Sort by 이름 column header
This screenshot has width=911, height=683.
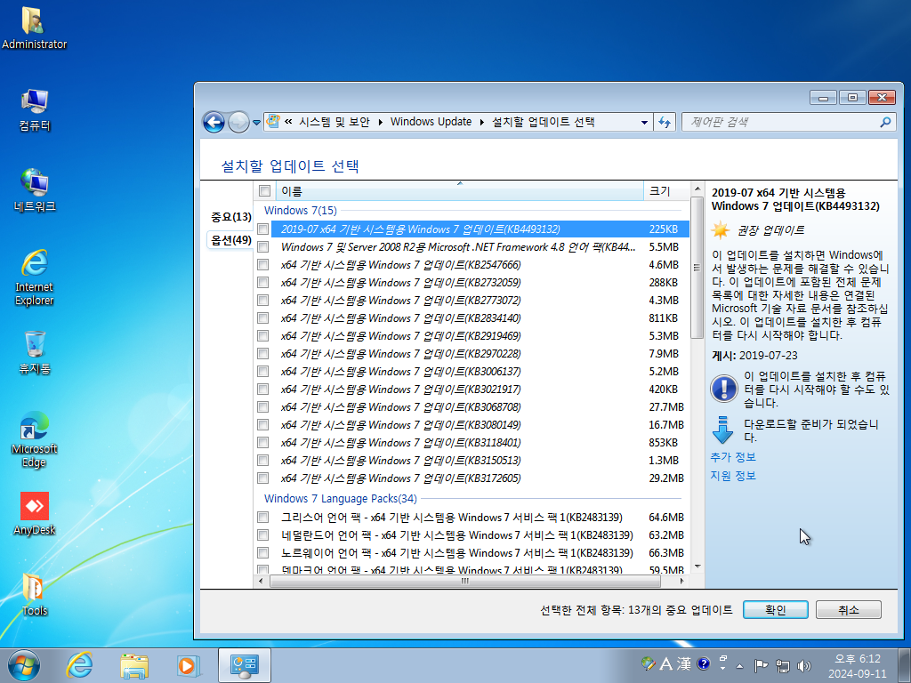[459, 190]
